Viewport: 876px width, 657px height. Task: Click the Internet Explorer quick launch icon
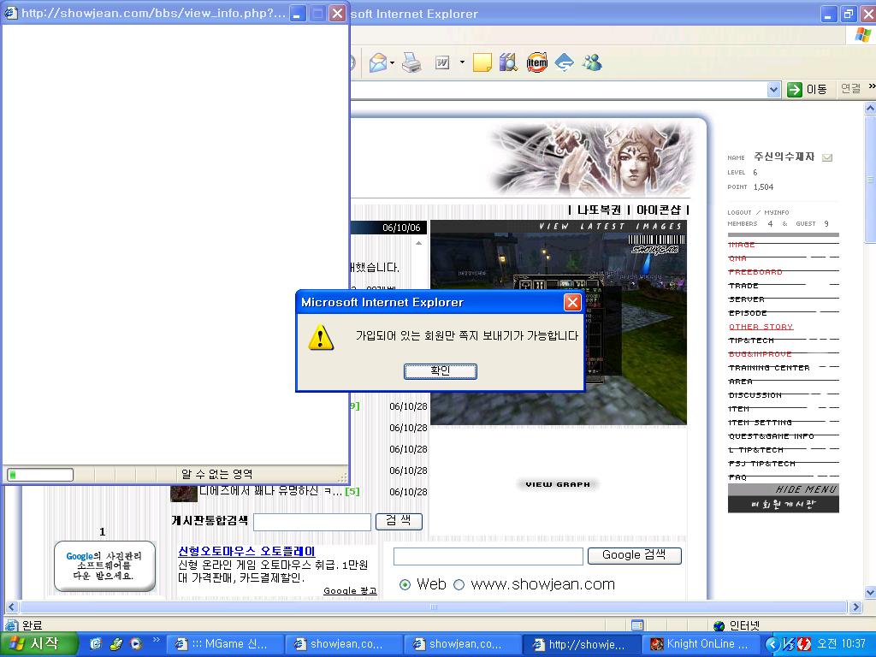point(95,644)
